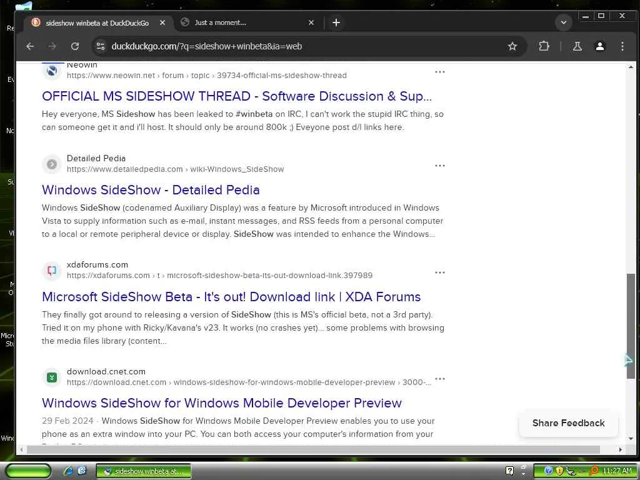The height and width of the screenshot is (480, 640).
Task: Click the neowin.net forum topic URL
Action: tap(206, 76)
